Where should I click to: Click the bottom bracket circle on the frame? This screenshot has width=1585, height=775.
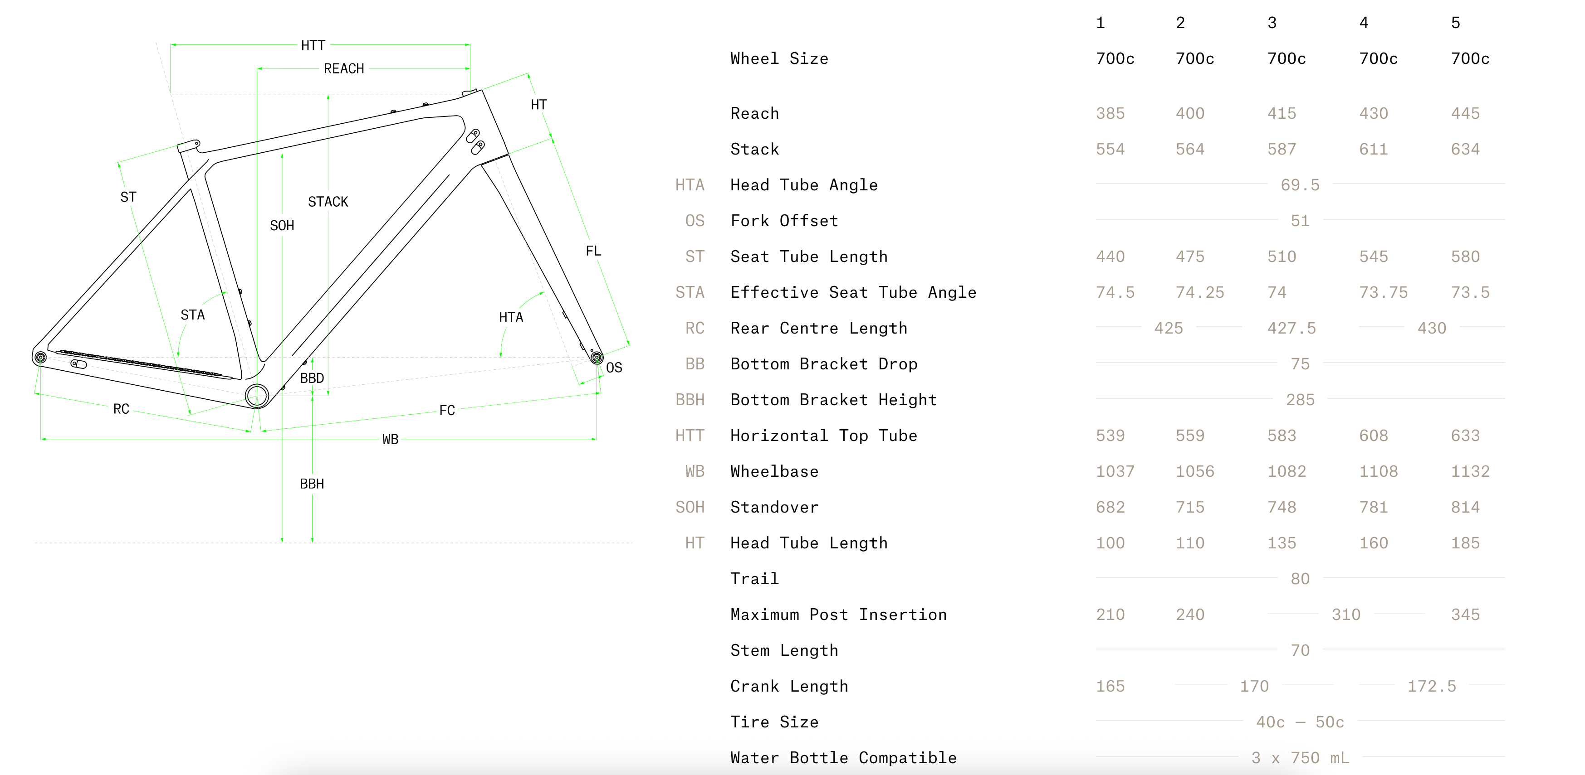(x=257, y=396)
